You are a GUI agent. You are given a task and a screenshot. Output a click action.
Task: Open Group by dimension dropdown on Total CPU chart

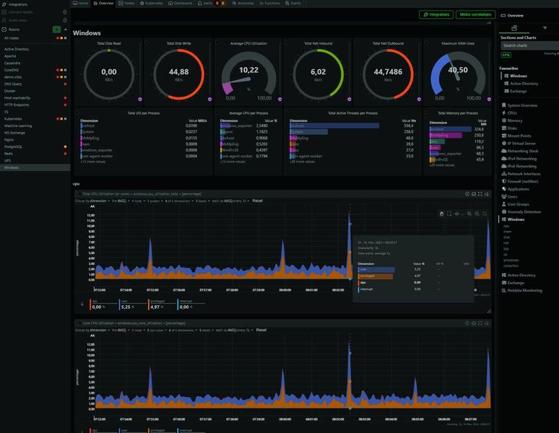pyautogui.click(x=92, y=201)
